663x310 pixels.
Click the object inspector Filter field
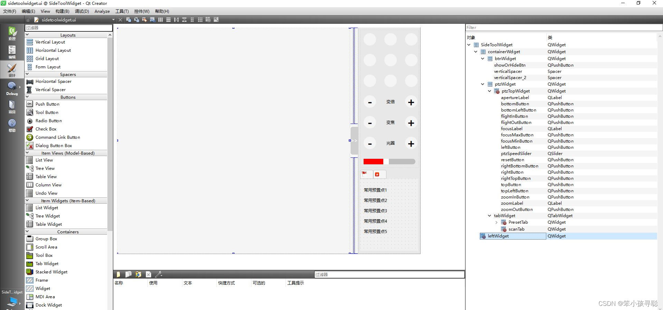click(x=564, y=28)
